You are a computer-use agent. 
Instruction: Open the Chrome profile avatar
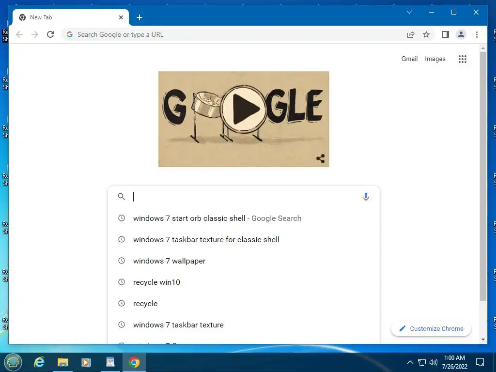point(461,34)
